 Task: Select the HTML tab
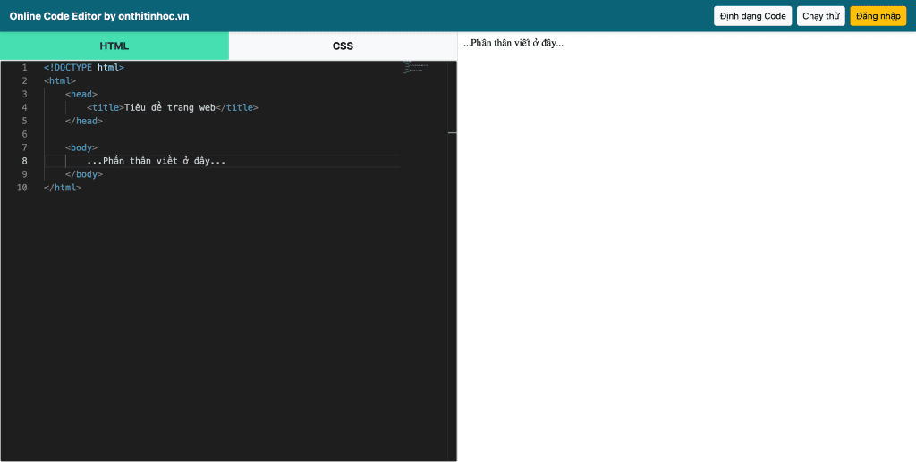pos(114,46)
